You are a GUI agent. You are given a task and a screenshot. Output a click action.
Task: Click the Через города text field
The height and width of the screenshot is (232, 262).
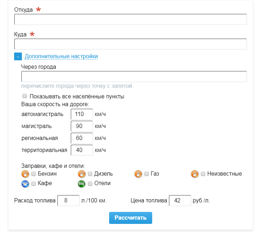[134, 77]
